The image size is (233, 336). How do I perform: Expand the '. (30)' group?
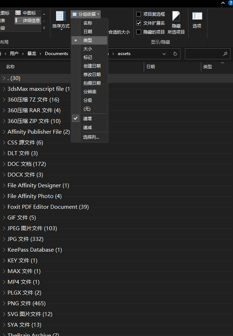(x=4, y=78)
